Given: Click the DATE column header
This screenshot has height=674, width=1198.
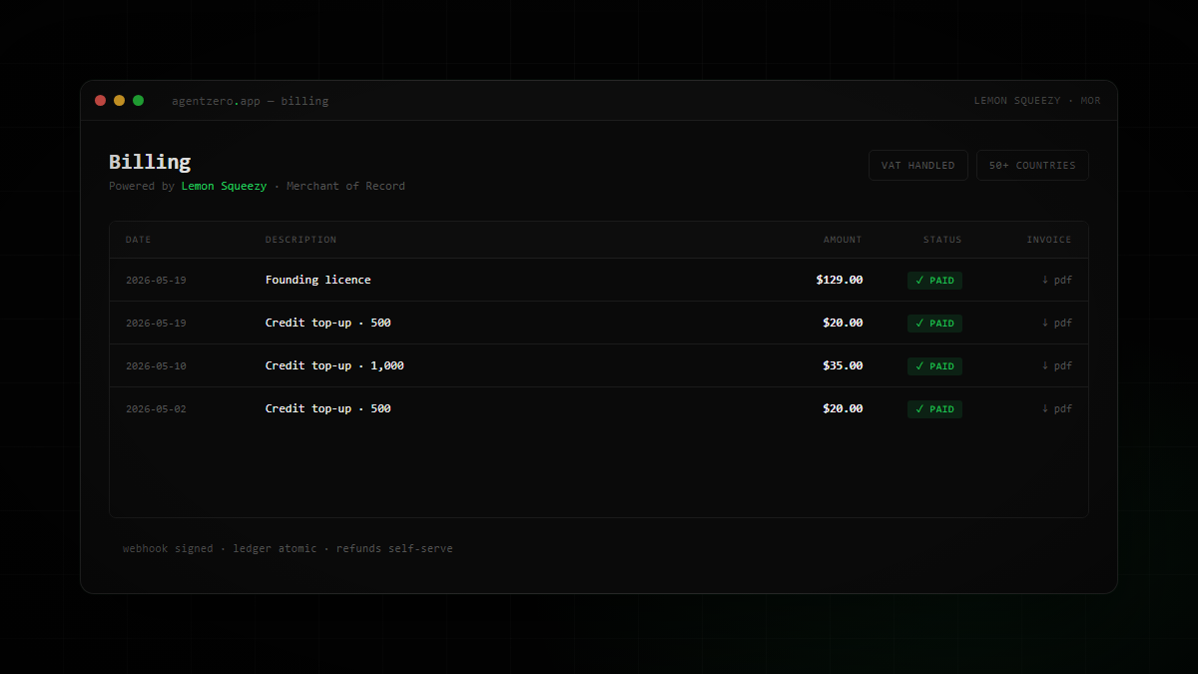Looking at the screenshot, I should (139, 240).
